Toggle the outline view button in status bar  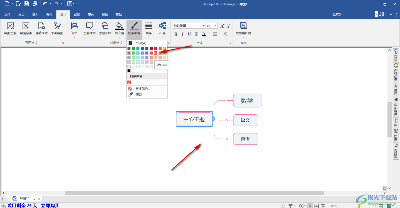coord(316,206)
